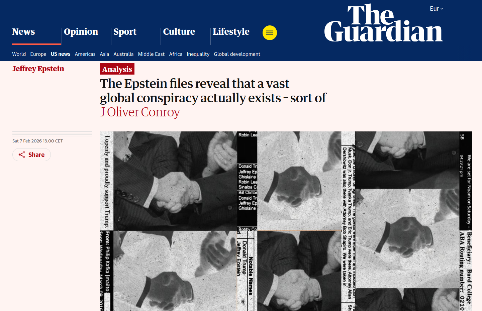Open the yellow hamburger menu button
This screenshot has width=482, height=311.
click(x=270, y=33)
